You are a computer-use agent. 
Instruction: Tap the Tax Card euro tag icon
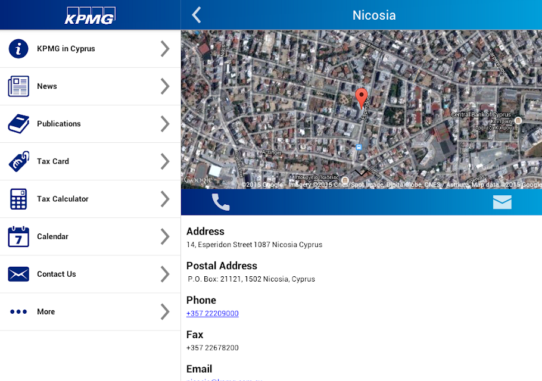(x=18, y=161)
